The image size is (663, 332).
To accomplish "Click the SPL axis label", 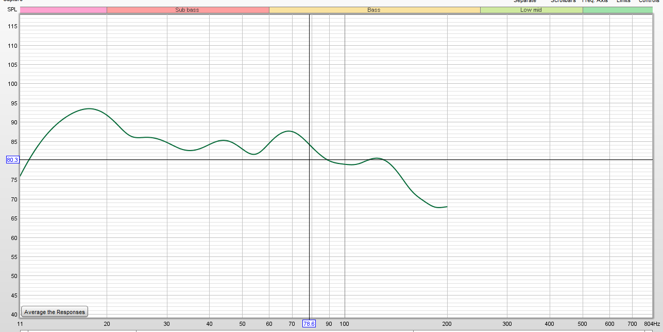I will click(x=11, y=10).
